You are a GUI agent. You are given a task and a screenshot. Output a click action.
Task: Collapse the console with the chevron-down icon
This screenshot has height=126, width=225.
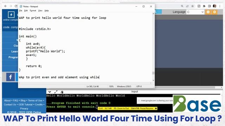tap(50, 92)
